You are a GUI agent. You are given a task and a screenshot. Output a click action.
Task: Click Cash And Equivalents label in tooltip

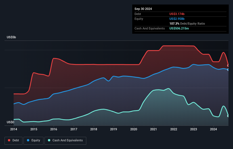[150, 28]
